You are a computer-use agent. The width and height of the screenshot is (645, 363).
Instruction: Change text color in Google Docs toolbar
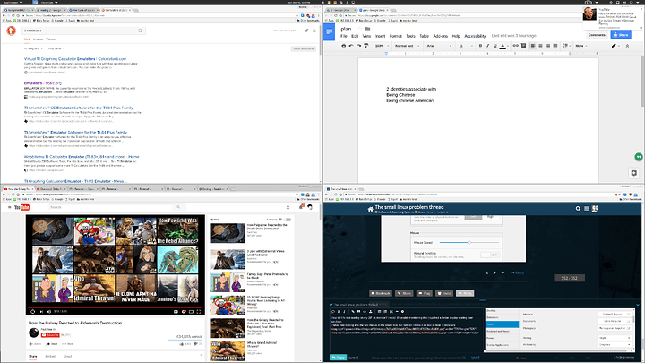click(503, 46)
